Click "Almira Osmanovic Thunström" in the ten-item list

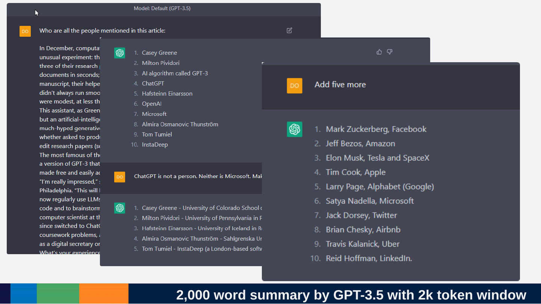tap(180, 124)
